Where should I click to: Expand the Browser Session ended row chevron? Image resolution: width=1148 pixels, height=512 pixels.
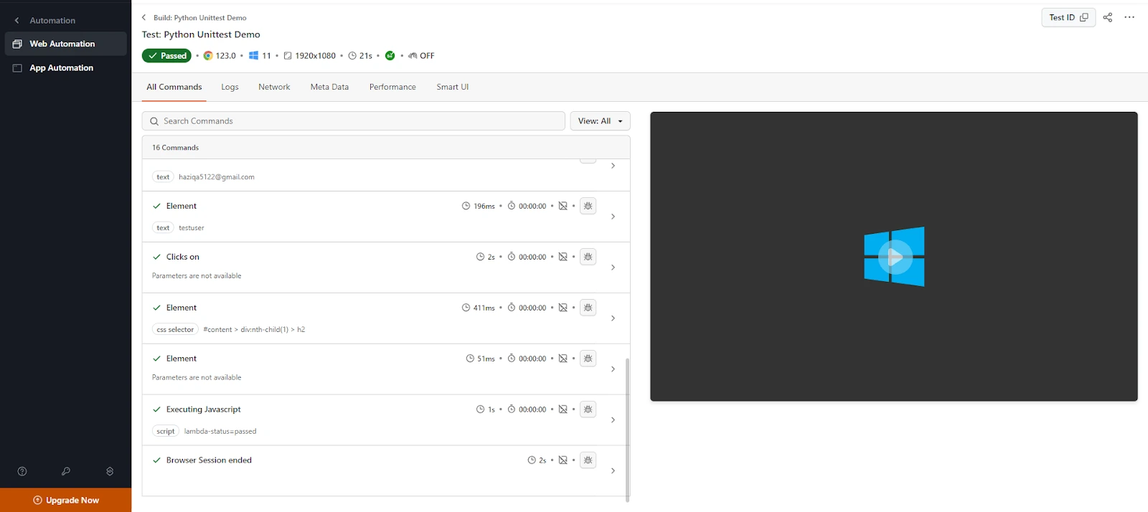(613, 471)
